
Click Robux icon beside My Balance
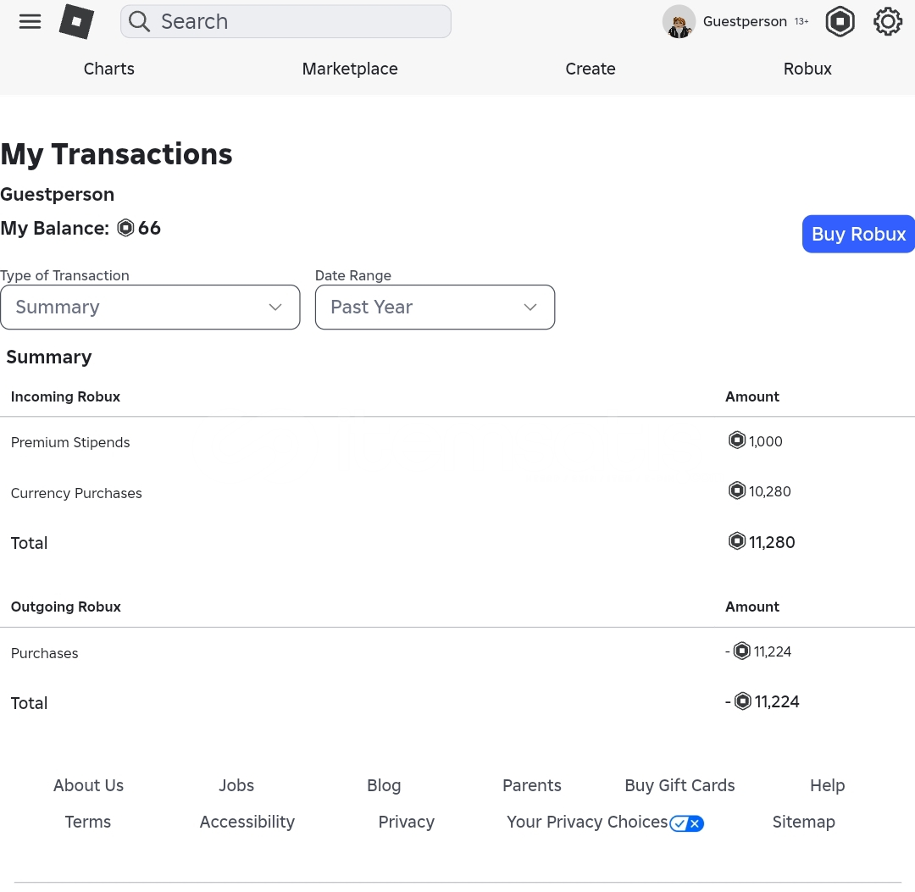pos(125,228)
